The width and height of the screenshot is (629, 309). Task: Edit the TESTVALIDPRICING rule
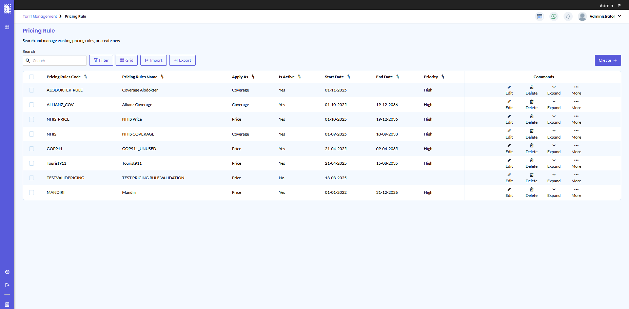point(509,178)
